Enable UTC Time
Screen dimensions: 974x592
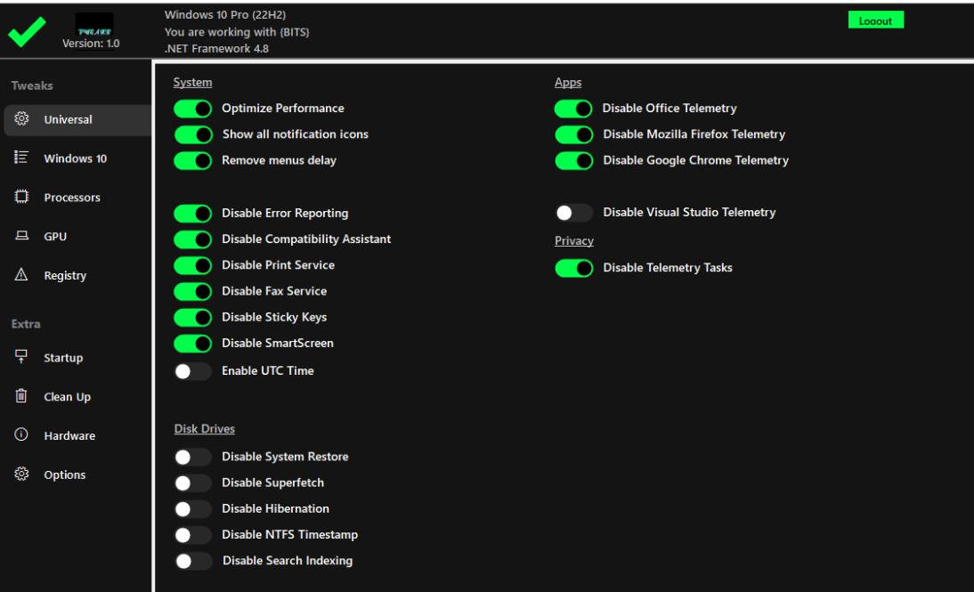[x=192, y=370]
